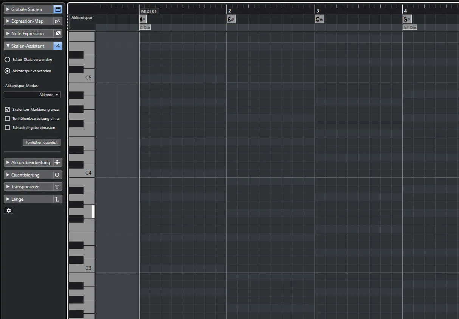This screenshot has height=319, width=459.
Task: Toggle the highlighted Skalen-Assistent icon button
Action: point(57,46)
